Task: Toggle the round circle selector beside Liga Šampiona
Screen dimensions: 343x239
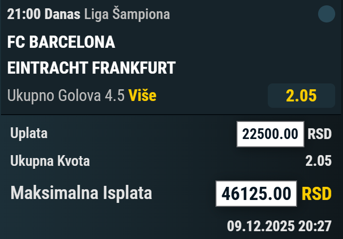Action: (x=326, y=14)
